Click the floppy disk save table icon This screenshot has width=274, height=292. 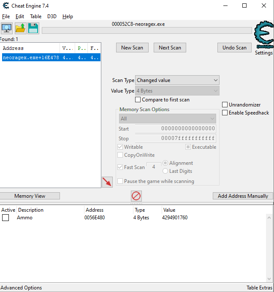point(33,28)
